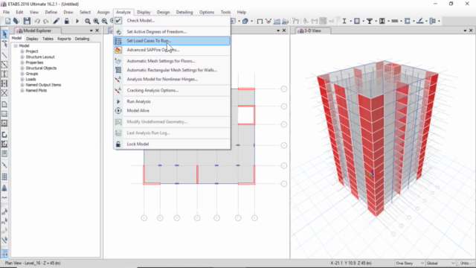
Task: Choose Cracking Analysis Options
Action: click(x=172, y=91)
